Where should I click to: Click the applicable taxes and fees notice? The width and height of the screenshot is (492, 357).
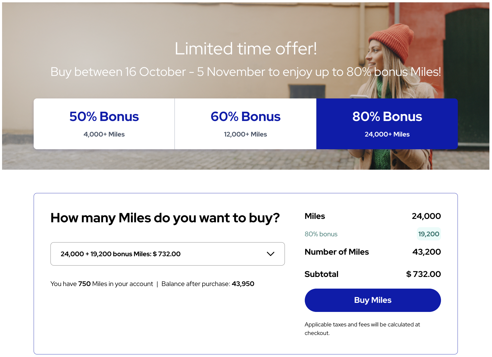tap(362, 329)
